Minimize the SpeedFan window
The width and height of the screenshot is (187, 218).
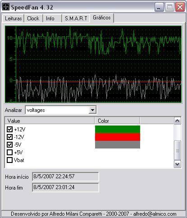click(x=159, y=7)
